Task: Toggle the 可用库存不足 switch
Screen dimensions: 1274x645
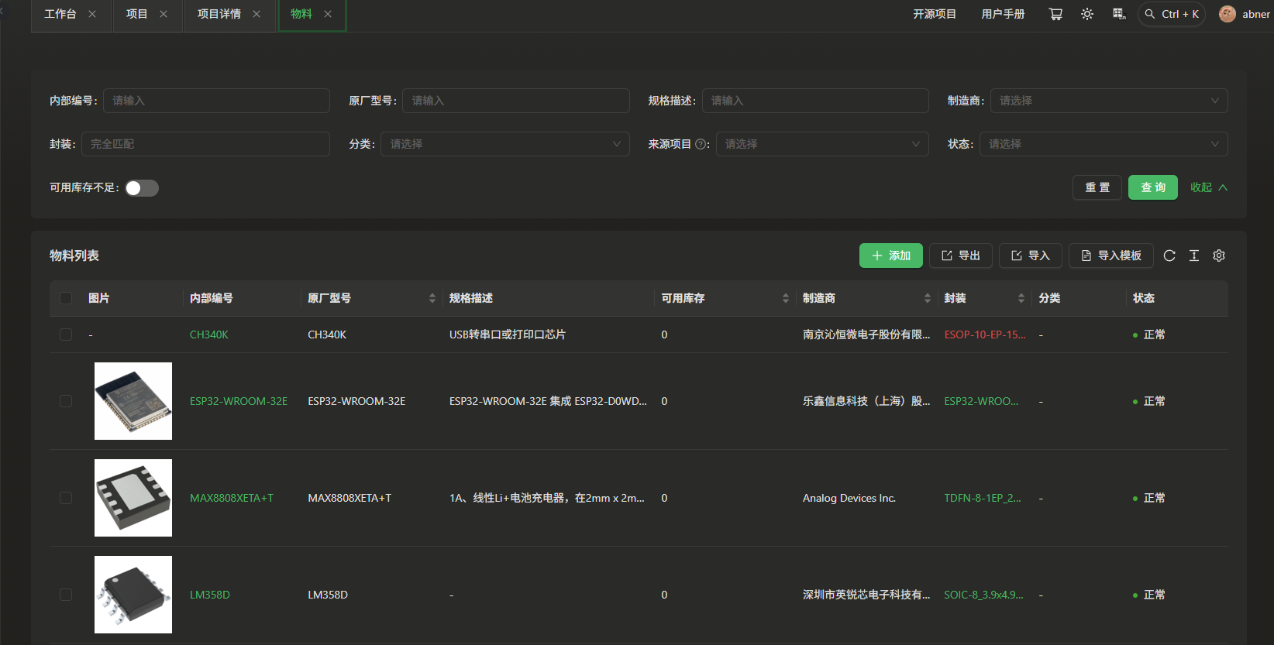Action: pos(142,188)
